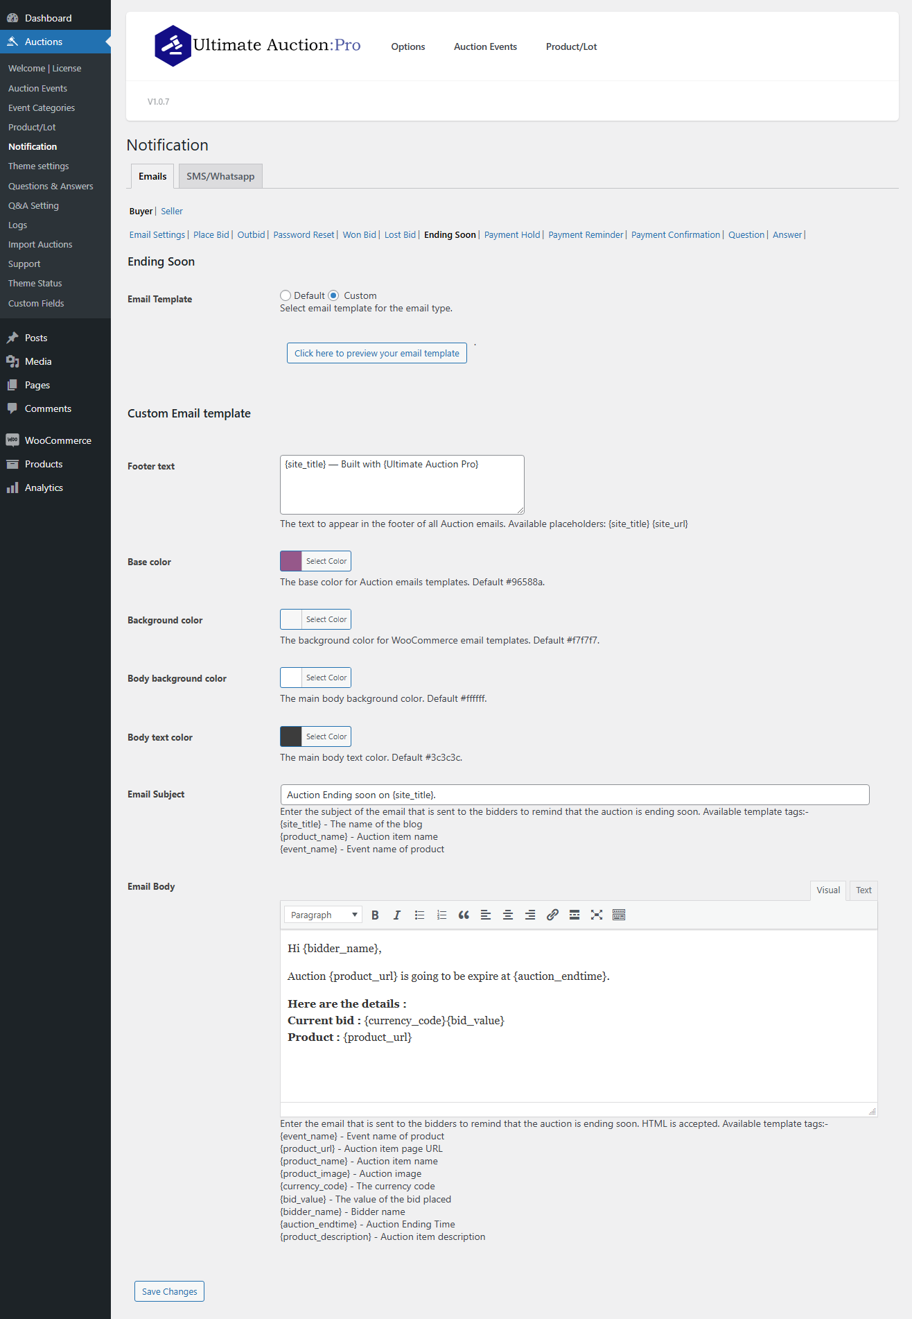Click the Pages icon in sidebar
This screenshot has width=912, height=1319.
coord(12,385)
